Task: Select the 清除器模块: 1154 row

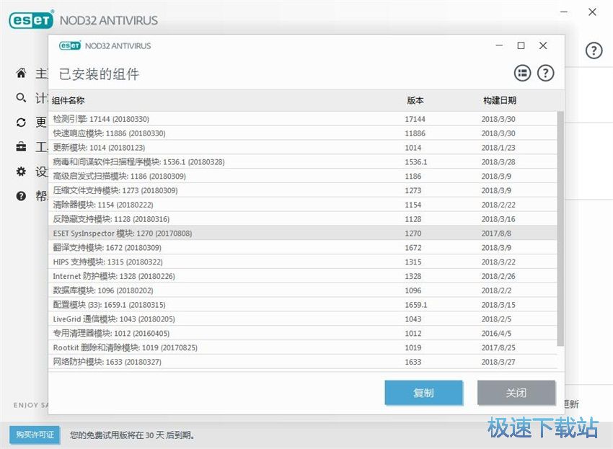Action: tap(303, 205)
